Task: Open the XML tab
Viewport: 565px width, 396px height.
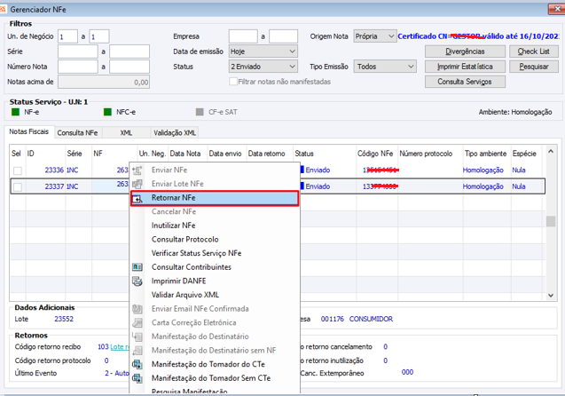Action: (126, 132)
